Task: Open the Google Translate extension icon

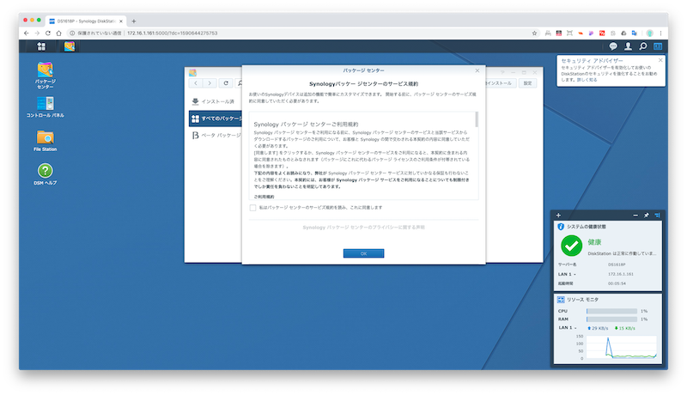Action: point(634,33)
